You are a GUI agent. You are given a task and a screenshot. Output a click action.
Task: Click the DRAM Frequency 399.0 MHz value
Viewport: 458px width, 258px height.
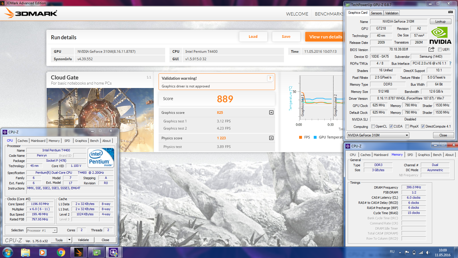click(x=414, y=187)
